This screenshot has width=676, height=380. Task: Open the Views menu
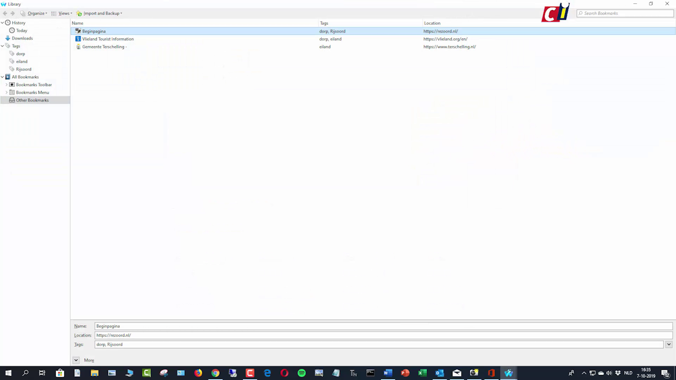point(61,13)
